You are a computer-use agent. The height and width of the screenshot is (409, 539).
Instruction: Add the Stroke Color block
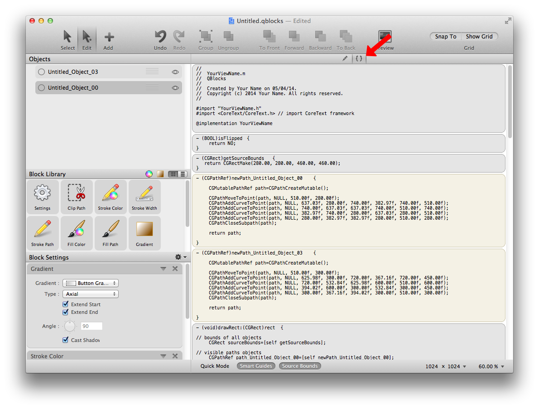(x=111, y=196)
